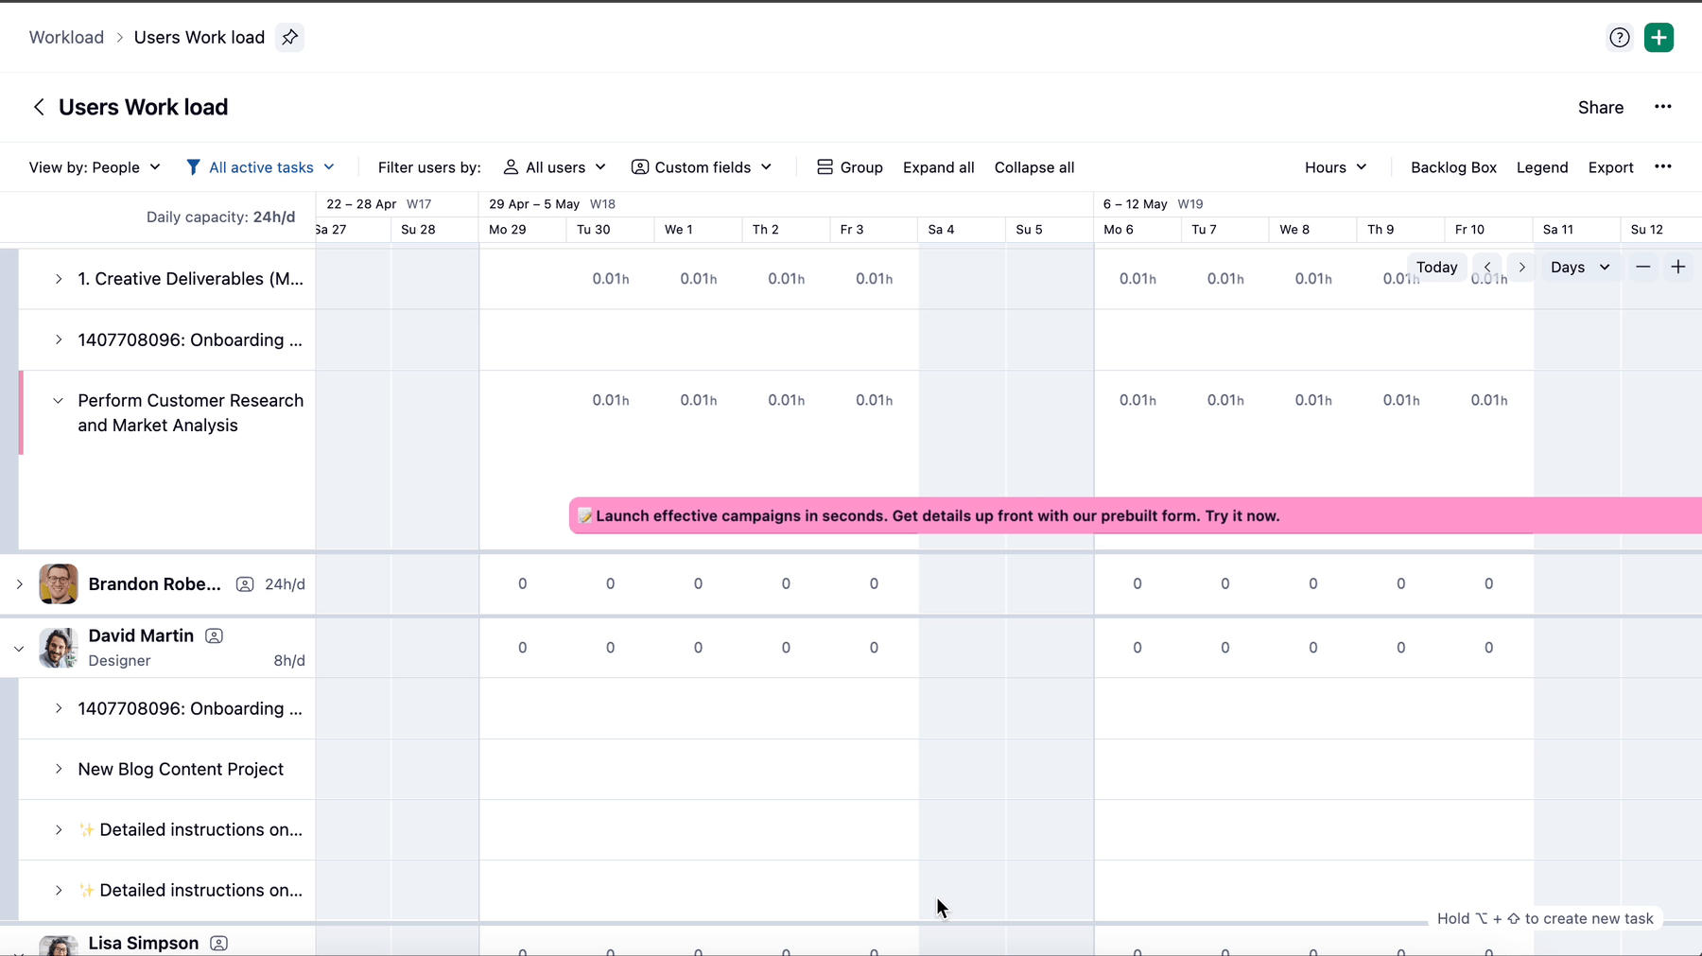Select Perform Customer Research and Market Analysis

tap(190, 413)
